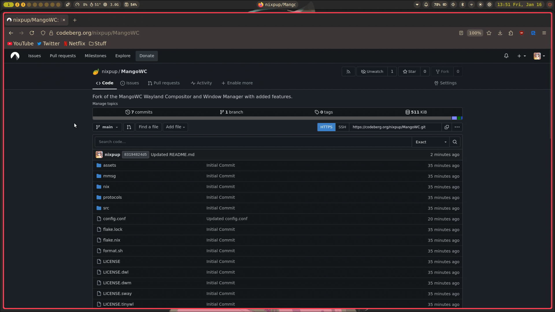
Task: Bookmark this page with star icon
Action: coord(489,33)
